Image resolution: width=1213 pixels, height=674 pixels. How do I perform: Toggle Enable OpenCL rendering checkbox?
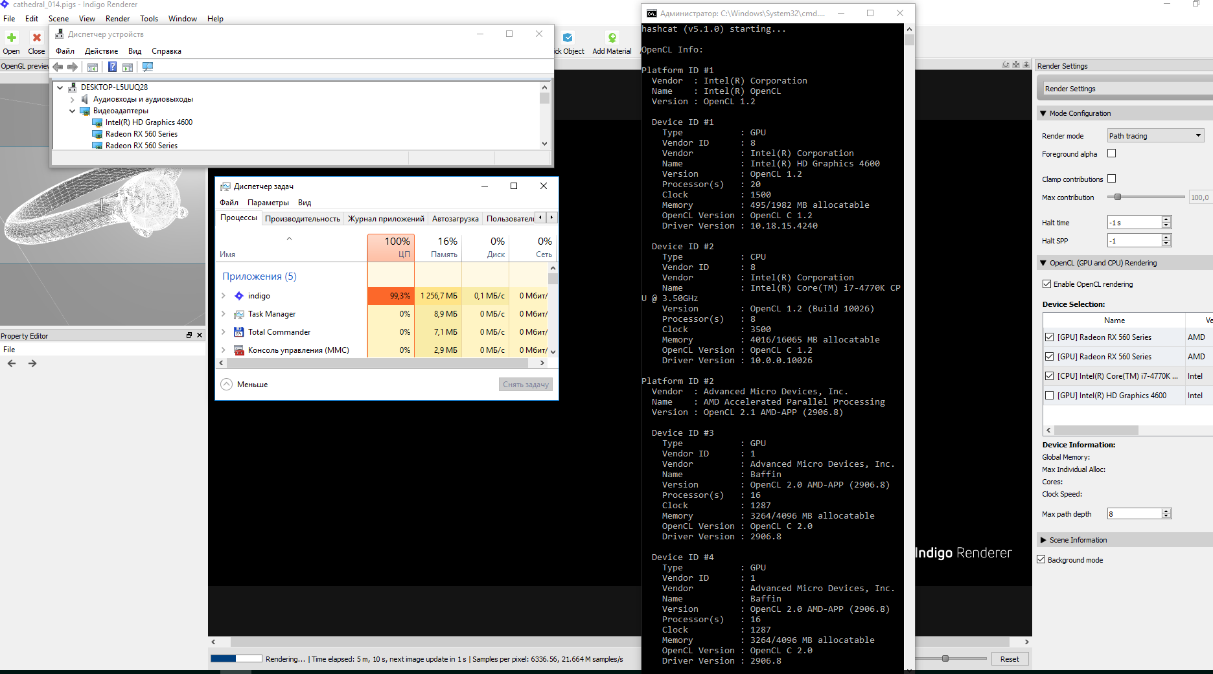click(1046, 284)
